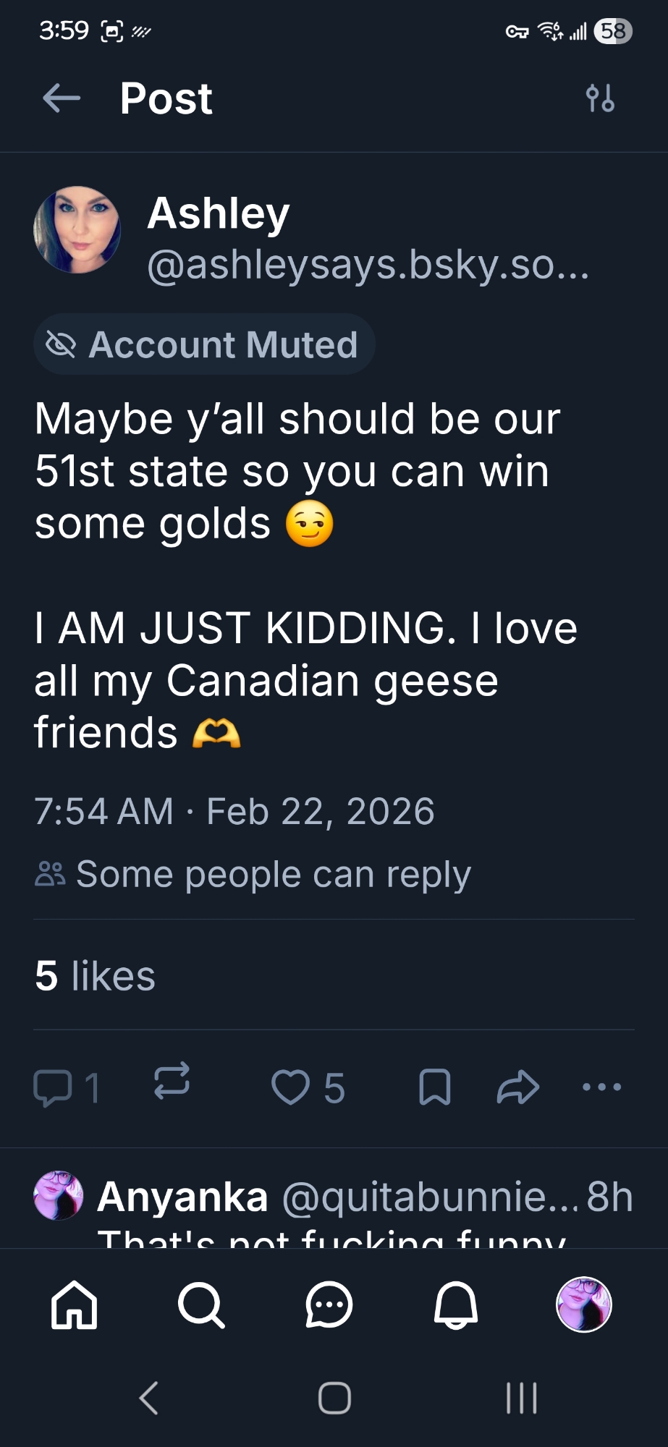Open the @ashleysays.bsky.so handle link
The height and width of the screenshot is (1447, 668).
tap(368, 265)
